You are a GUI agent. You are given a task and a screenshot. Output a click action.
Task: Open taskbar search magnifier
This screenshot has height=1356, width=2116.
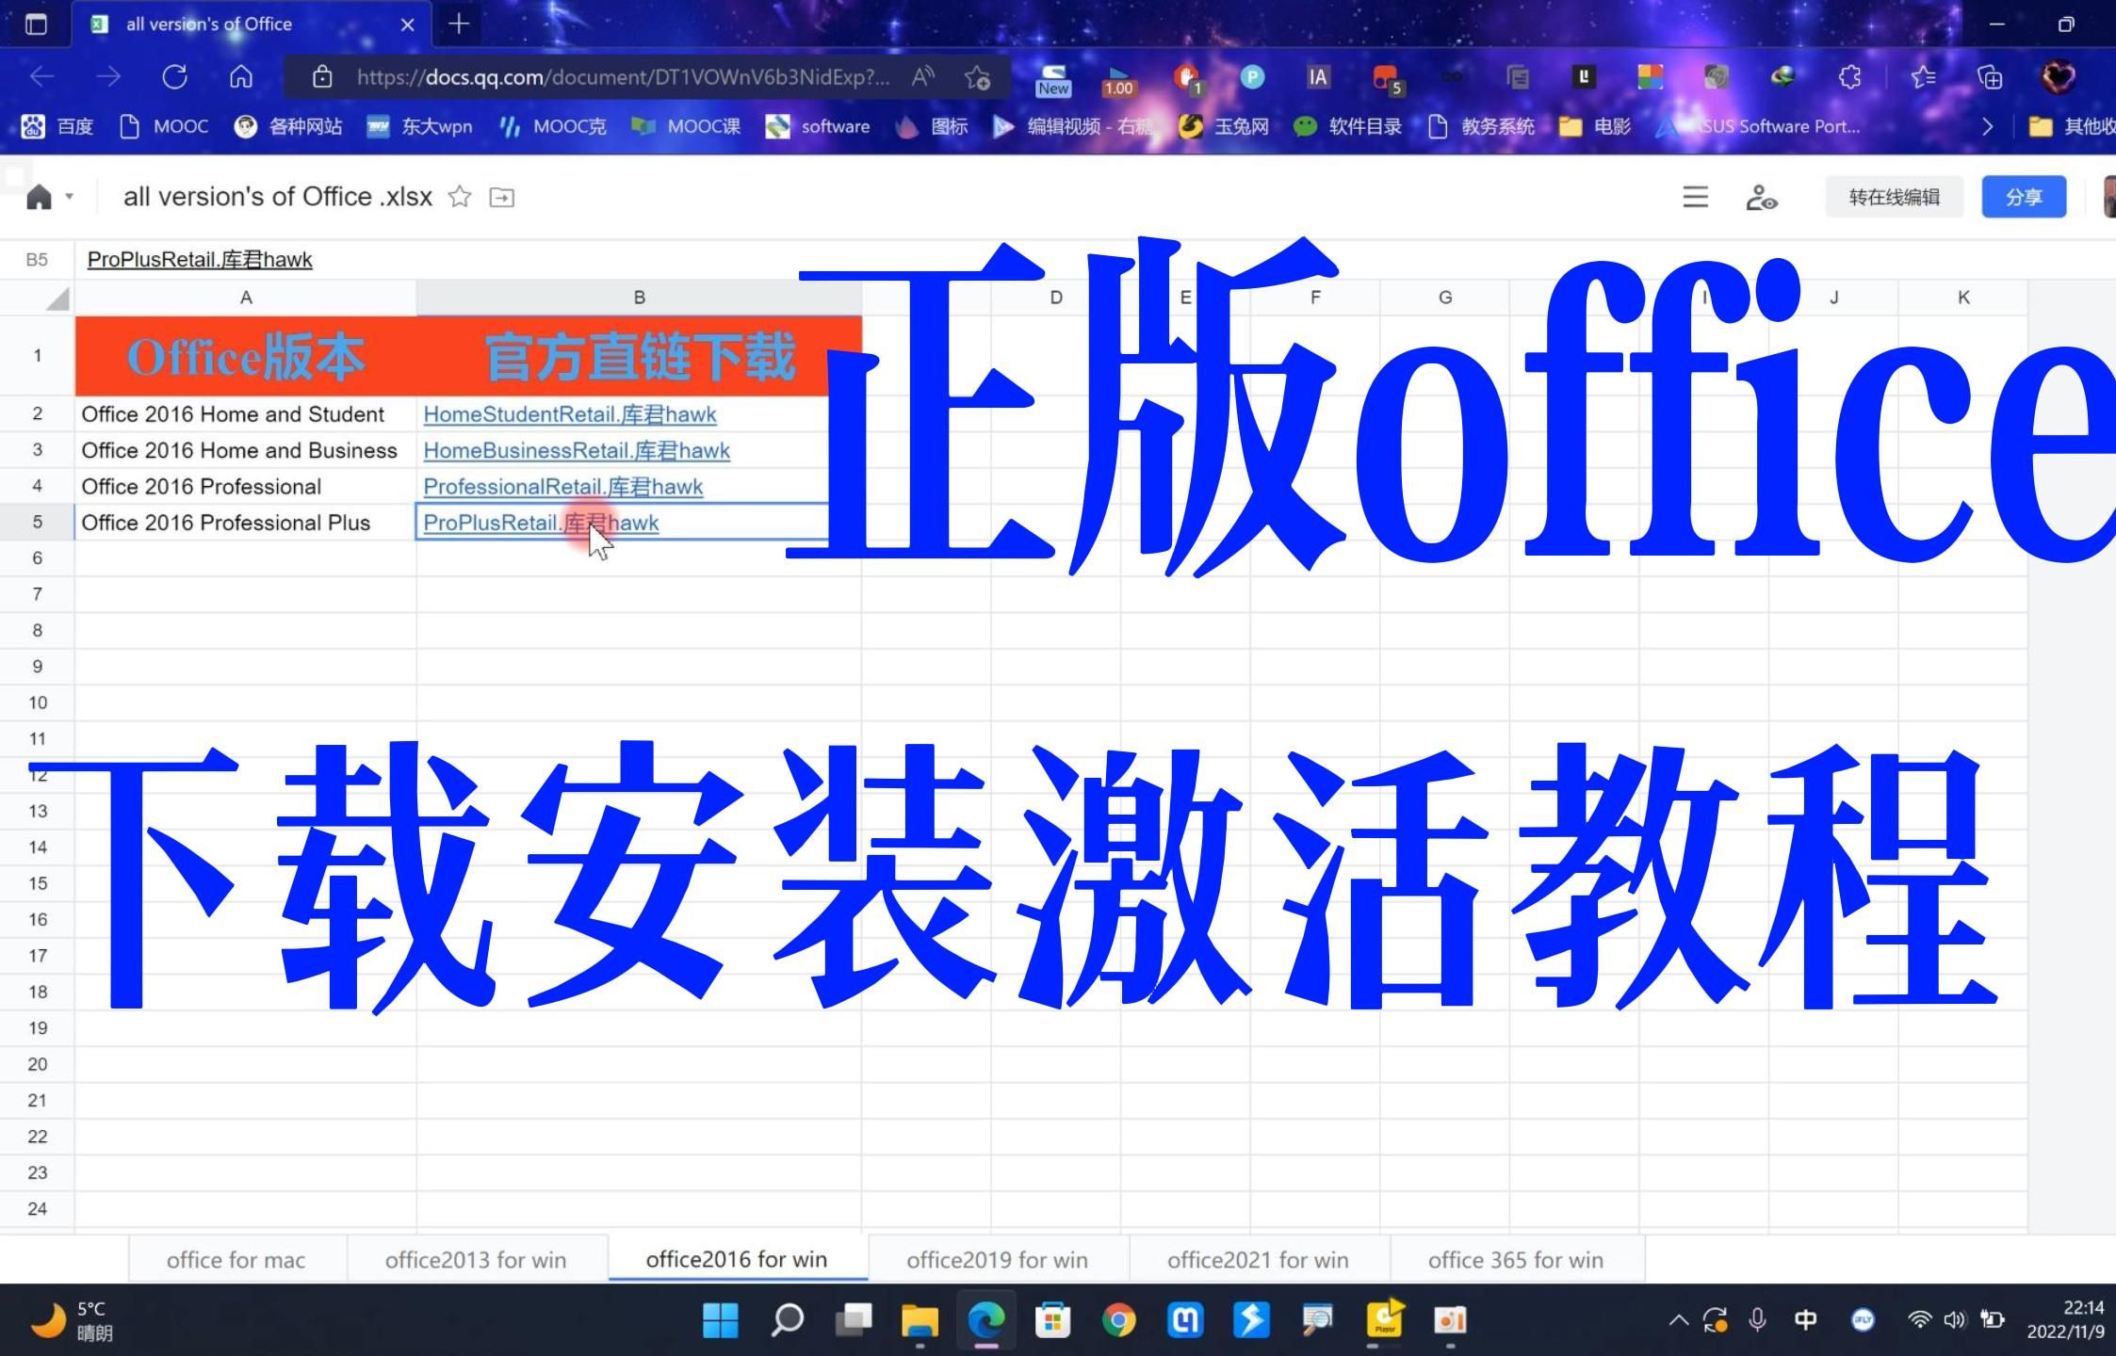point(788,1320)
